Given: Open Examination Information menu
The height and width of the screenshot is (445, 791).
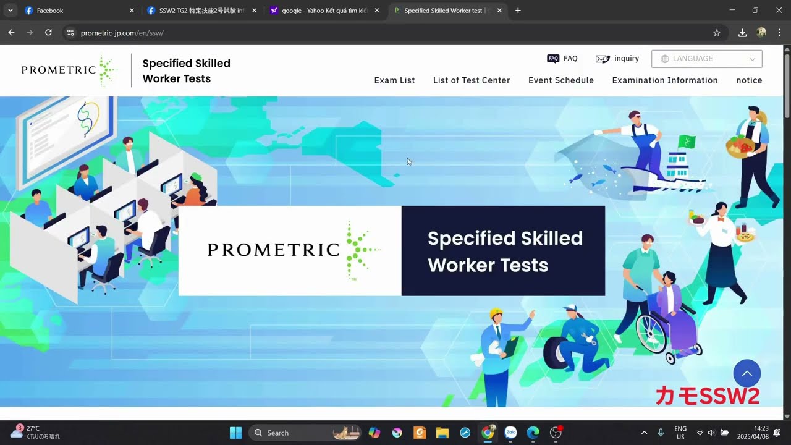Looking at the screenshot, I should (x=665, y=80).
